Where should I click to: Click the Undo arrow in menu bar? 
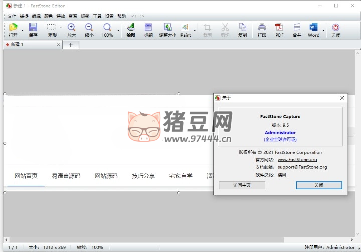(134, 16)
